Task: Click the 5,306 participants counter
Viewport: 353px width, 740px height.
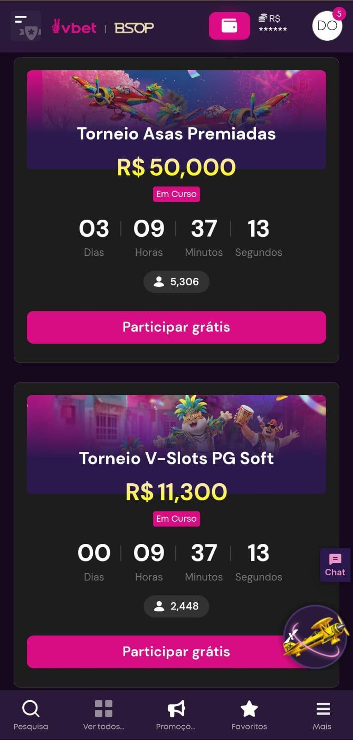Action: (x=176, y=282)
